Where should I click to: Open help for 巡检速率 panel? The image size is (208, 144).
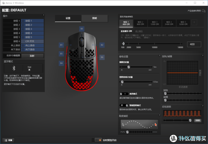pyautogui.click(x=202, y=106)
